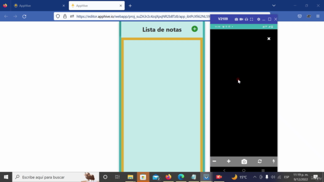Tap the Android recent apps menu button
The image size is (324, 182).
point(263,170)
